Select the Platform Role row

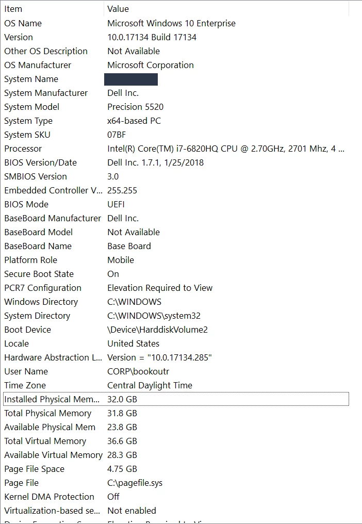(x=176, y=260)
